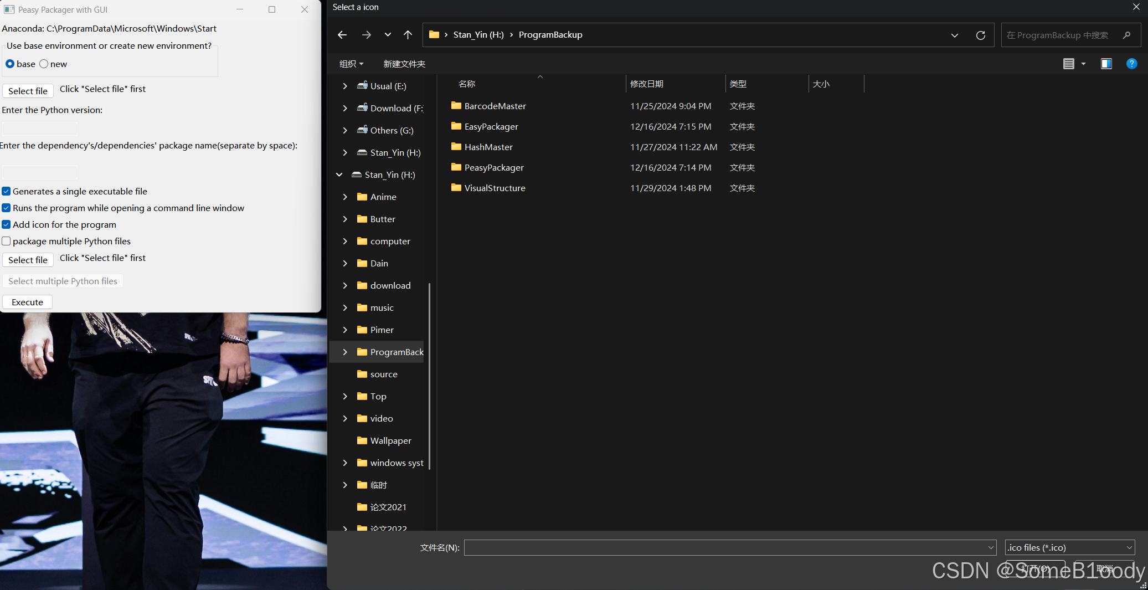Viewport: 1148px width, 590px height.
Task: Select the Pimer folder in tree
Action: pos(375,330)
